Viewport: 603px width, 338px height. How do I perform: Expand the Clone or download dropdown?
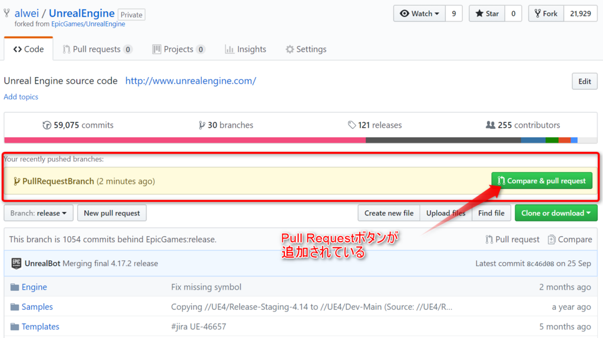click(x=556, y=213)
